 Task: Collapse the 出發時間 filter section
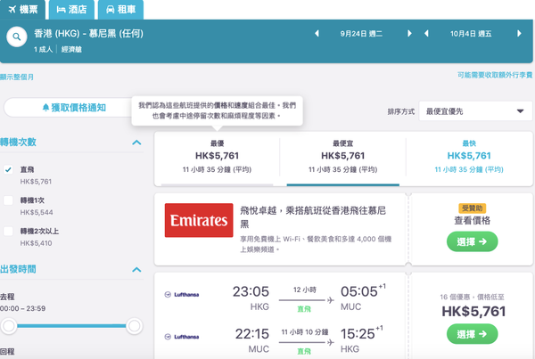coord(136,270)
